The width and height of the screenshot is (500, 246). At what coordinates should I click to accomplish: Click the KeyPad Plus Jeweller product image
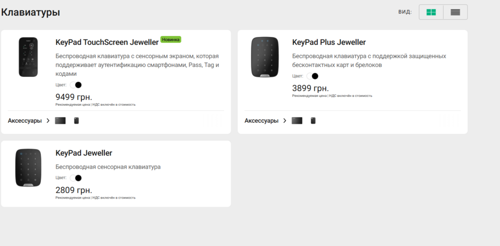(x=265, y=57)
